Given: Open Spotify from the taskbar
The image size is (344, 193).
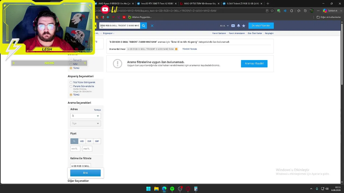Looking at the screenshot, I should [172, 189].
